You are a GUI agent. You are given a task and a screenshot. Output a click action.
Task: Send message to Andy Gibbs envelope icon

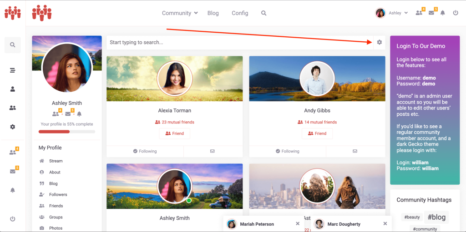[355, 151]
